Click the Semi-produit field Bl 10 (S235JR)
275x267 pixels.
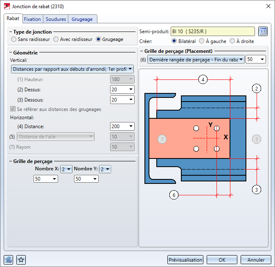point(213,32)
